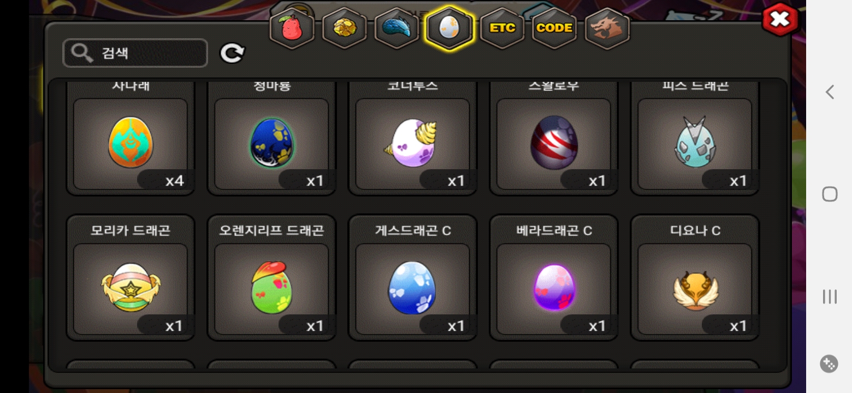Close the inventory with red X
Image resolution: width=852 pixels, height=393 pixels.
point(780,20)
